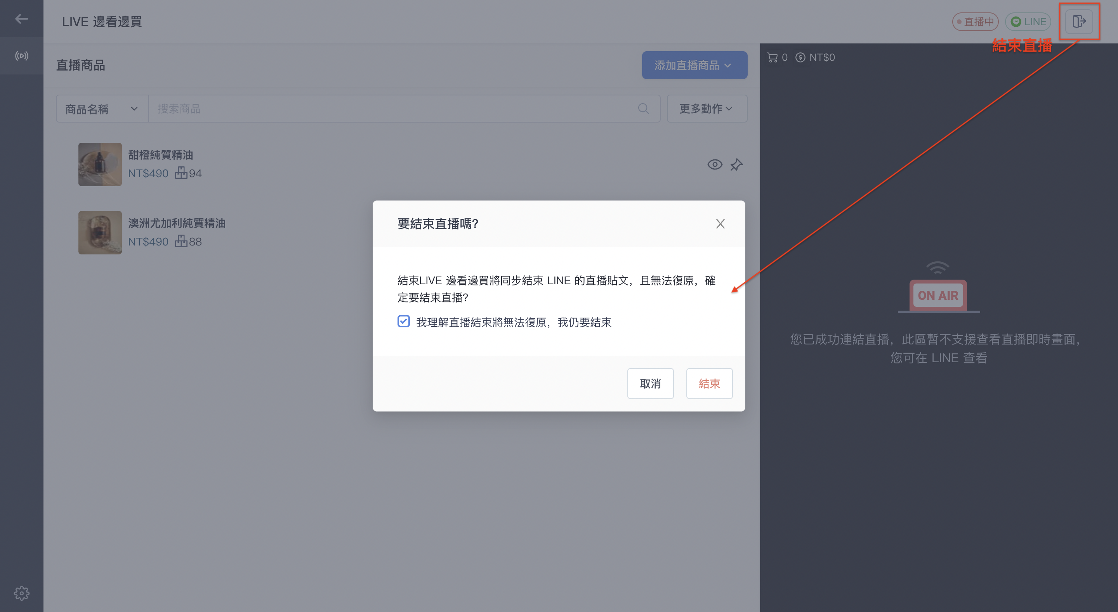The image size is (1118, 612).
Task: Open the settings gear icon
Action: 21,593
